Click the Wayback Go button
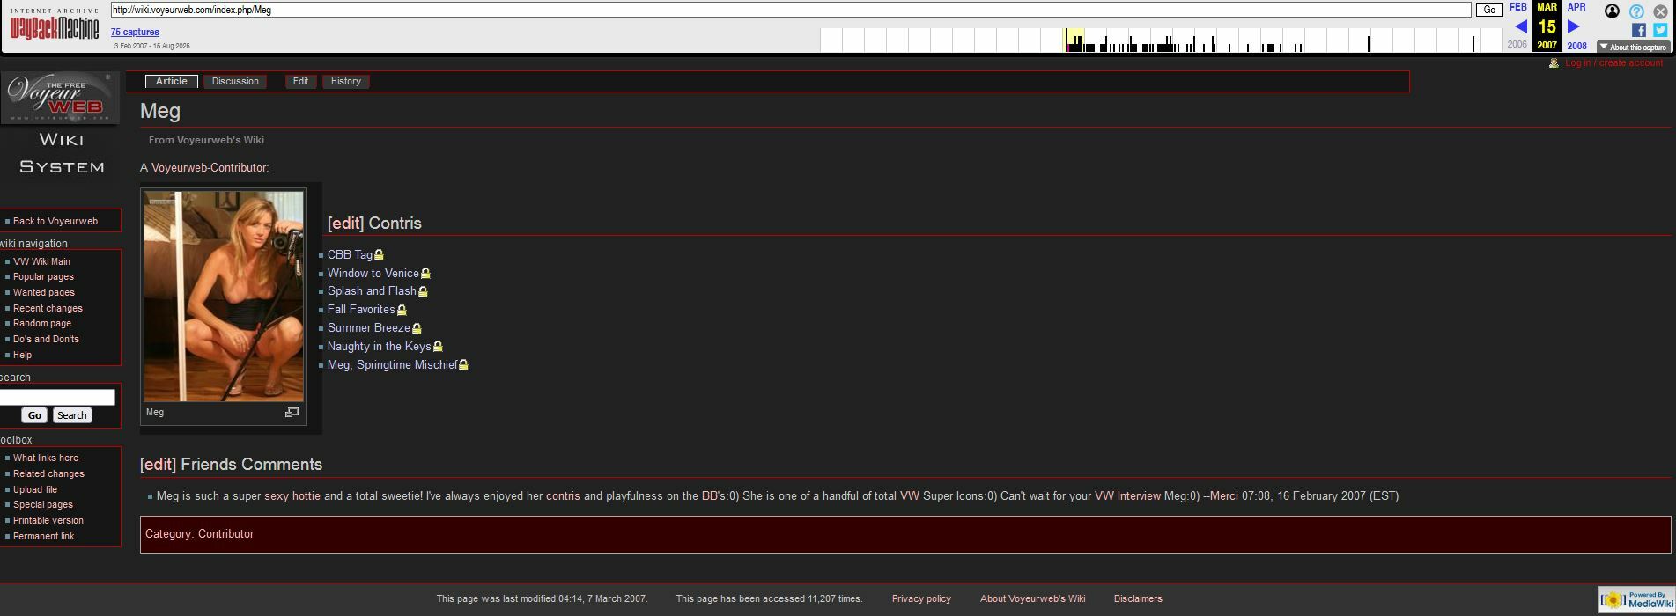The width and height of the screenshot is (1676, 616). click(x=1489, y=10)
